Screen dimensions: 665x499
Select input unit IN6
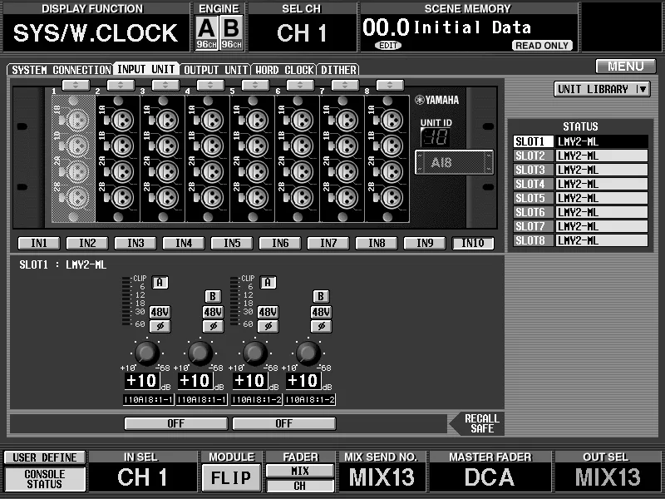pos(280,243)
